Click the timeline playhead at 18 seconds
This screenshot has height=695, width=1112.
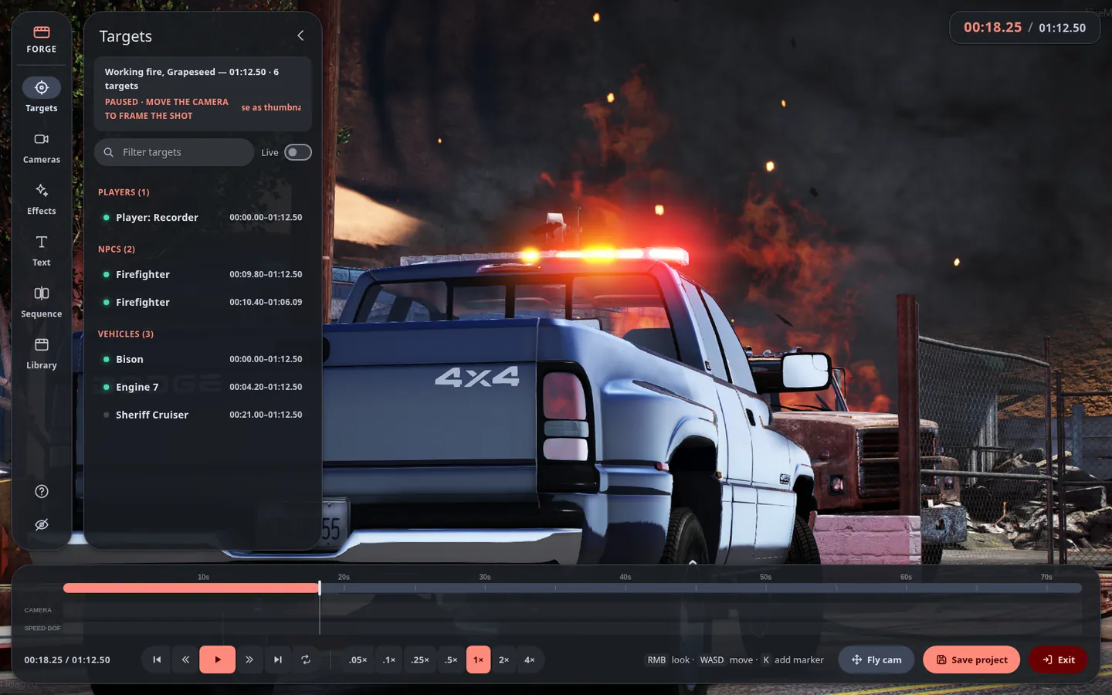coord(320,588)
